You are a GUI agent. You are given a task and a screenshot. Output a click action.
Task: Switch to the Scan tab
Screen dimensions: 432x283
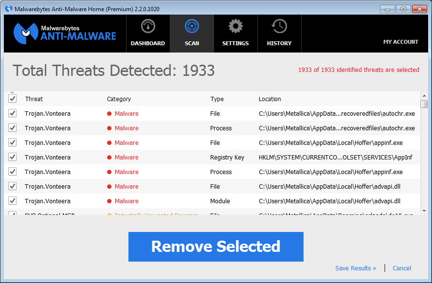(192, 34)
